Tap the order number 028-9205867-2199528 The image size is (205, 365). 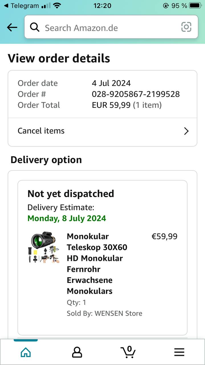[x=136, y=94]
